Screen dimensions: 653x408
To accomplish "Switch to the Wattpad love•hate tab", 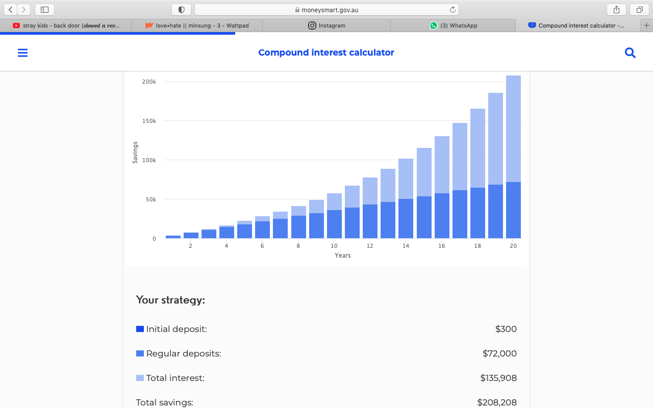I will 197,25.
